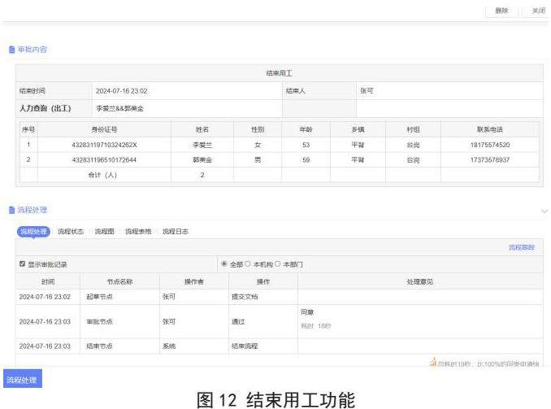Select the 本部门 radio button
The width and height of the screenshot is (551, 409).
click(279, 264)
